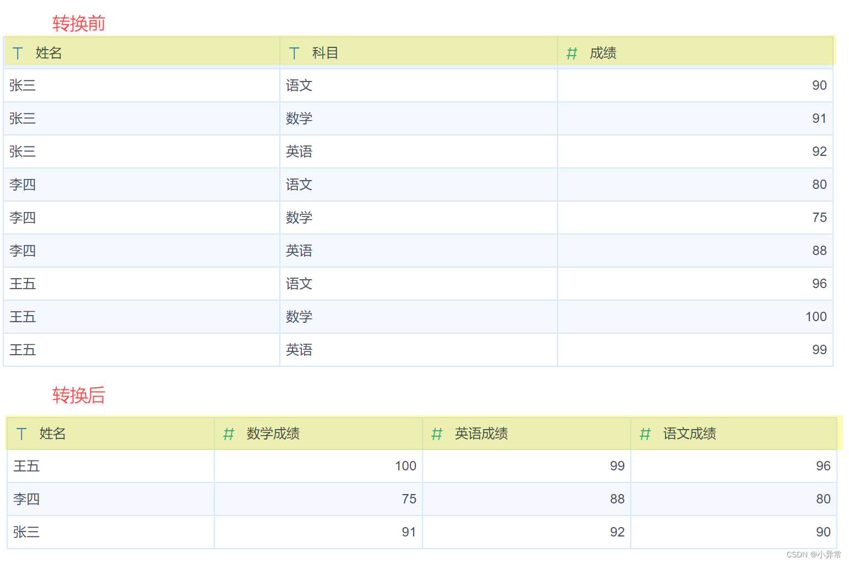Select the 成绩 column header in the top table
Image resolution: width=849 pixels, height=564 pixels.
[x=695, y=53]
